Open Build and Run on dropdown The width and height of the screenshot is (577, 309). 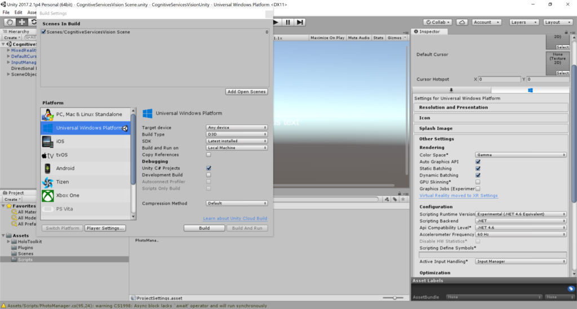pos(237,147)
